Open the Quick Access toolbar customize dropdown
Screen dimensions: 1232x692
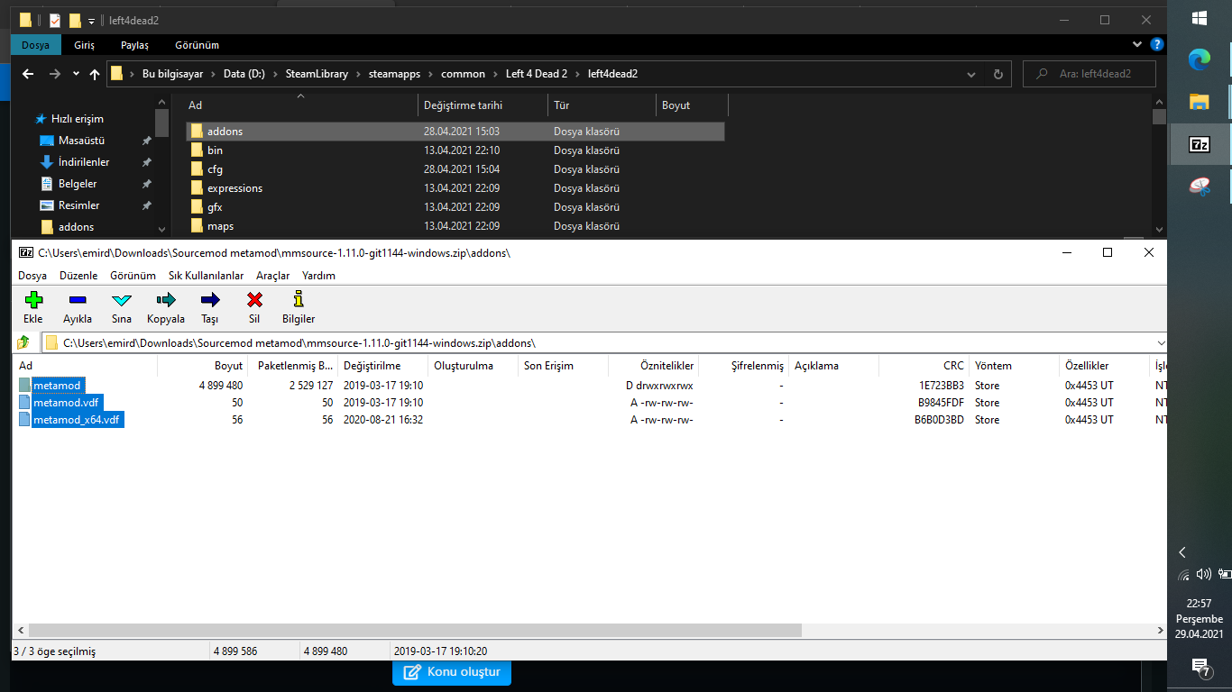coord(92,20)
